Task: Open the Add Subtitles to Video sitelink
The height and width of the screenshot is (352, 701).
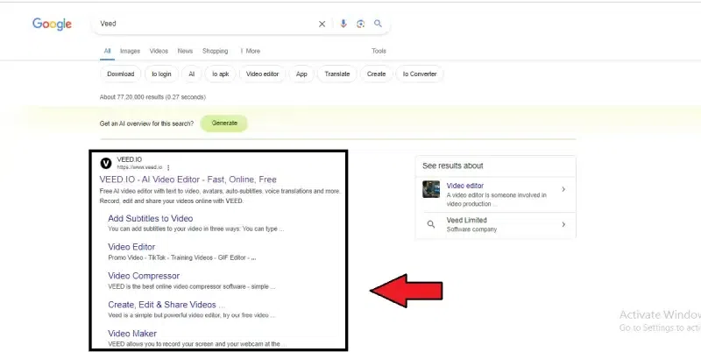Action: click(x=150, y=218)
